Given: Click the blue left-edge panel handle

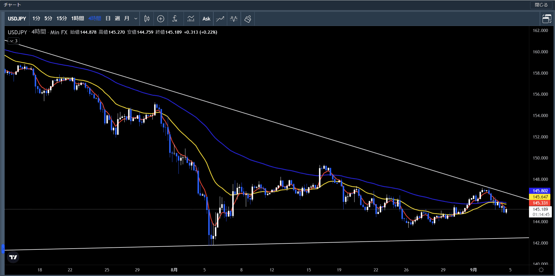Looking at the screenshot, I should click(x=3, y=249).
